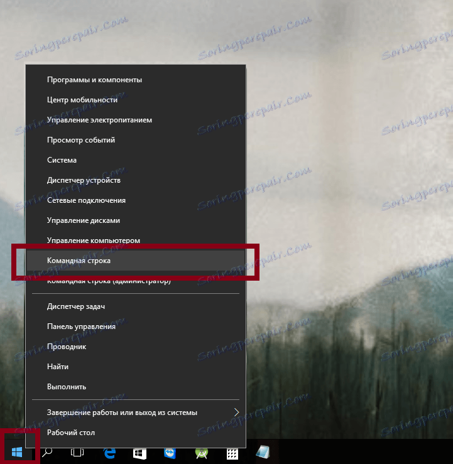Open the Windows Store taskbar icon
453x464 pixels.
pyautogui.click(x=139, y=453)
